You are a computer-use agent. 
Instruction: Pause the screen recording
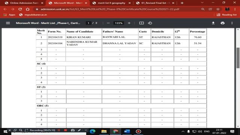click(59, 130)
